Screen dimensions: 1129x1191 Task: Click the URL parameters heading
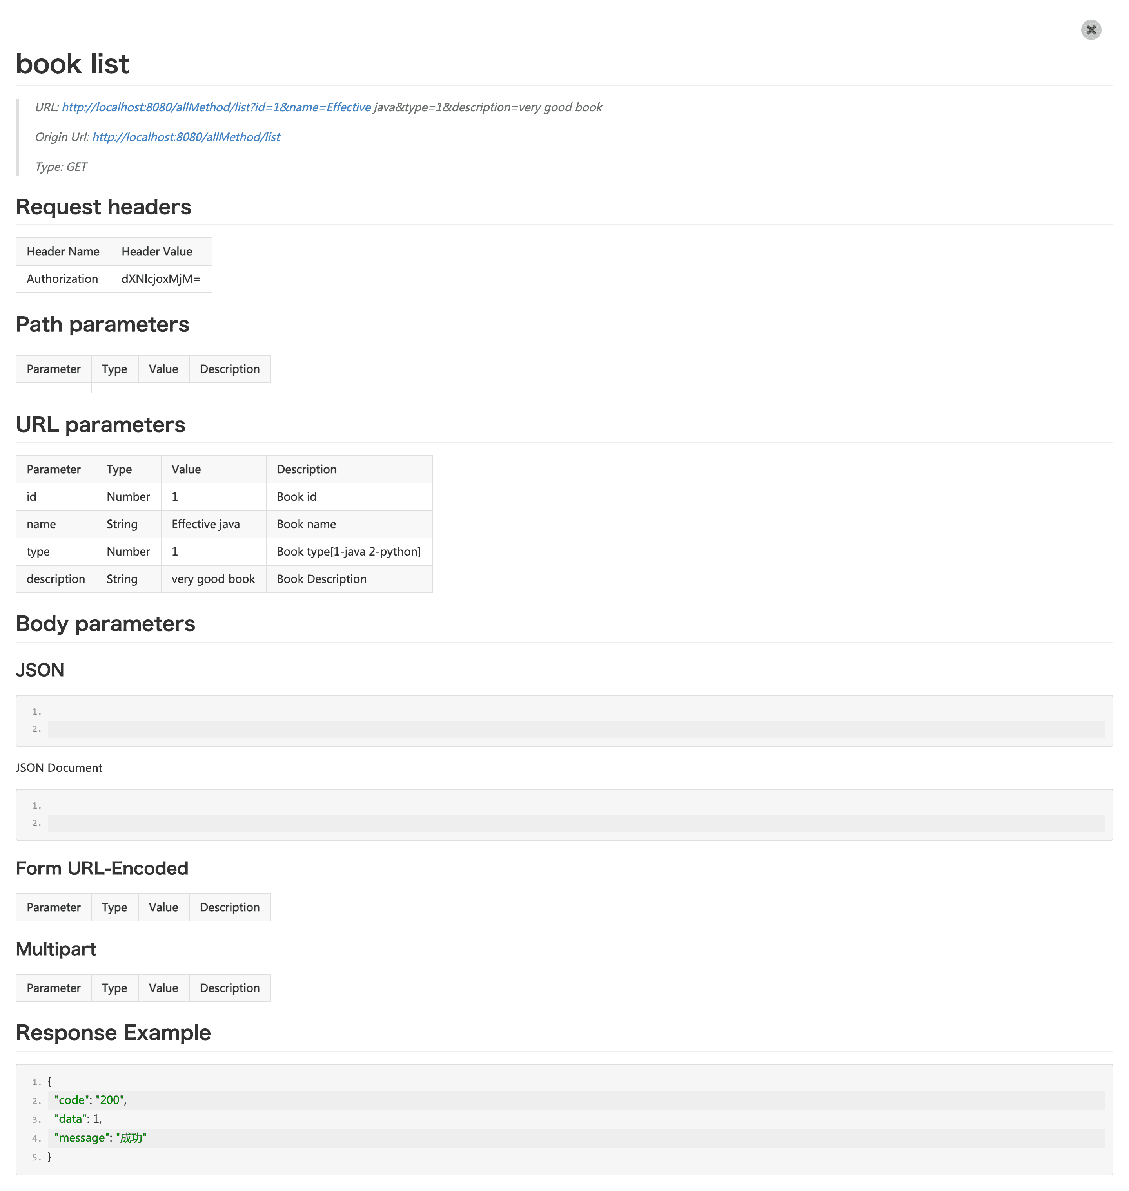pos(100,425)
